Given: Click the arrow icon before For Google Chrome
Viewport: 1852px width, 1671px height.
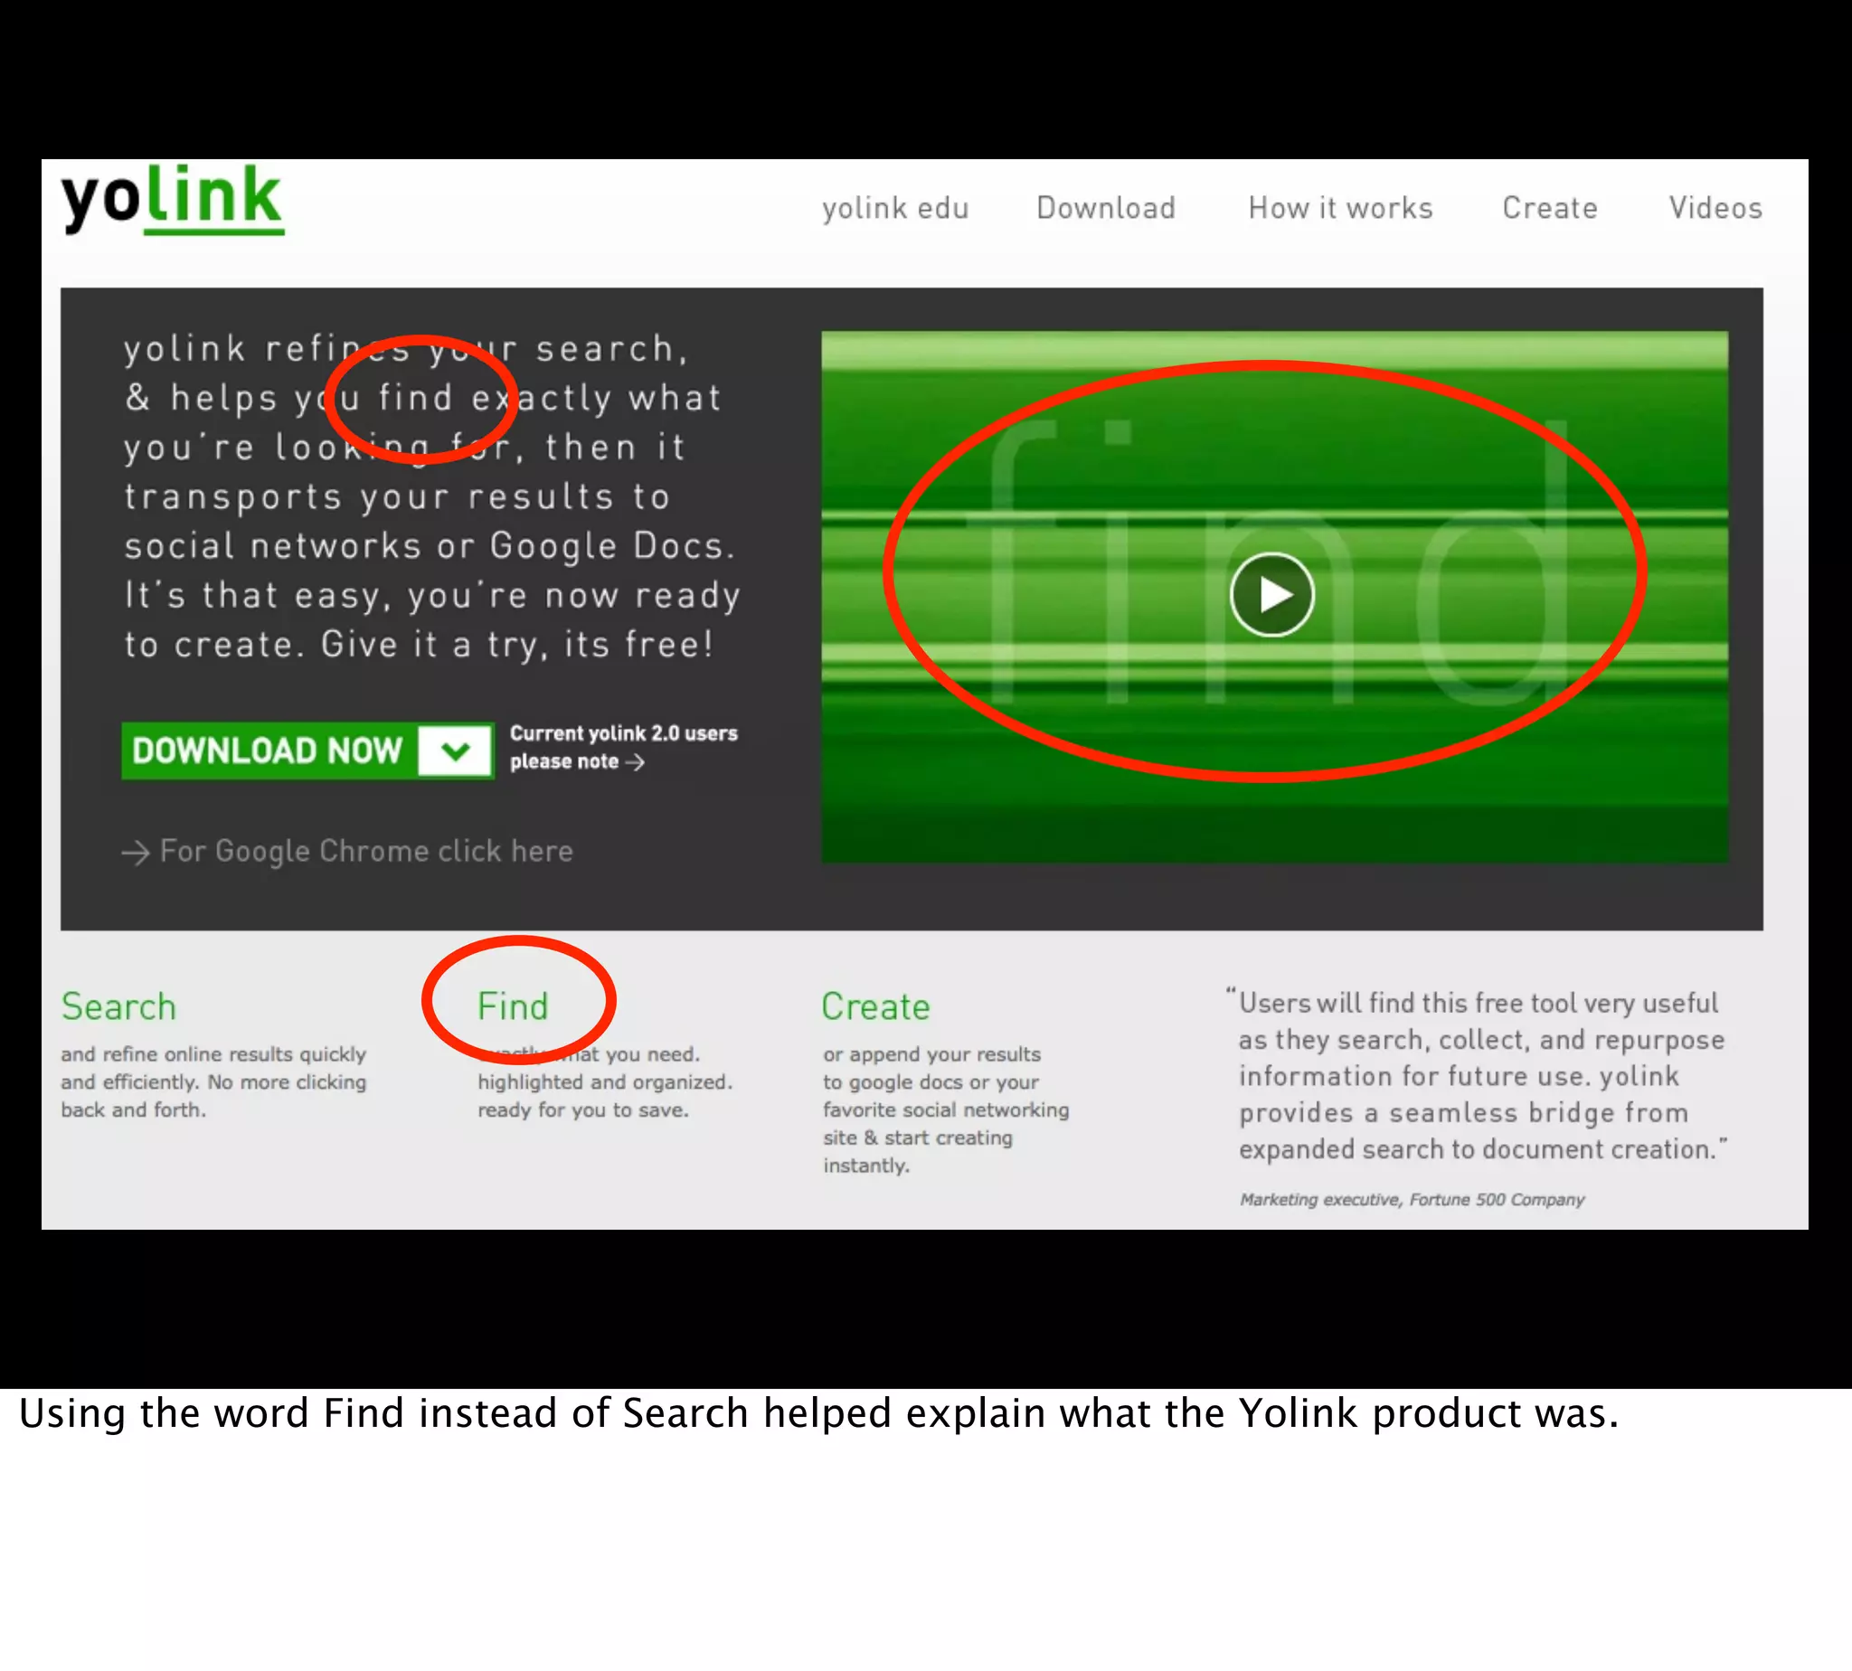Looking at the screenshot, I should coord(136,853).
